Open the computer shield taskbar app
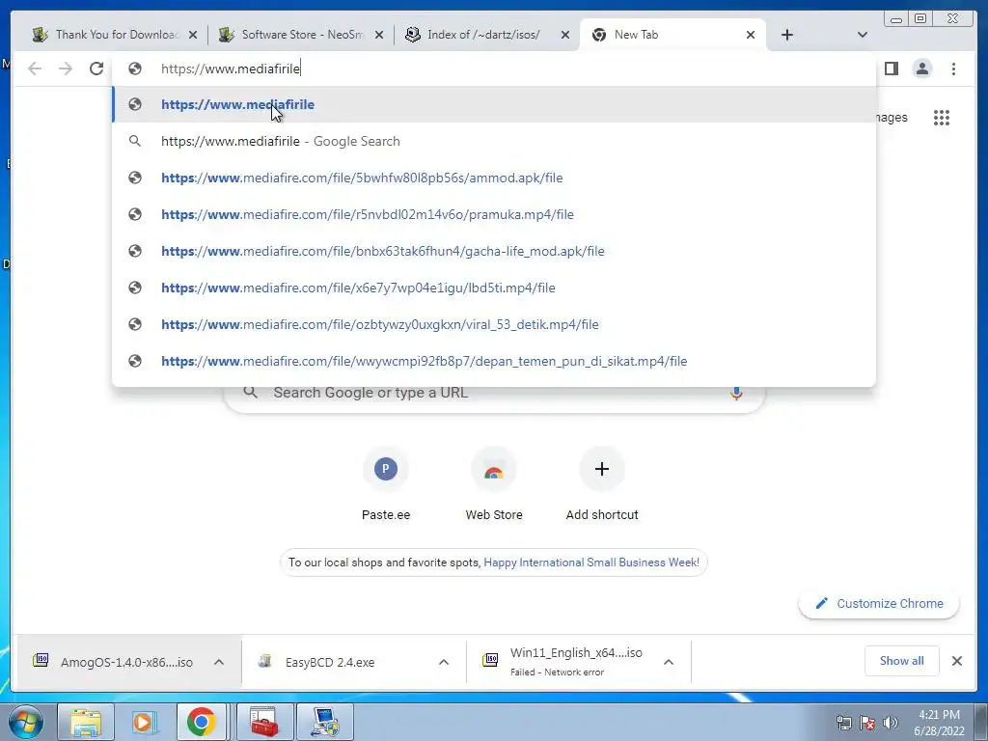Viewport: 988px width, 741px height. coord(325,722)
